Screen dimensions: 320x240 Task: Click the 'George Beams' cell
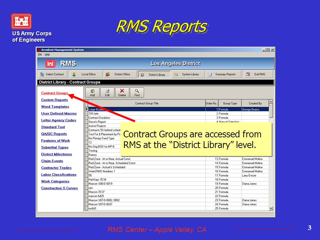(255, 109)
